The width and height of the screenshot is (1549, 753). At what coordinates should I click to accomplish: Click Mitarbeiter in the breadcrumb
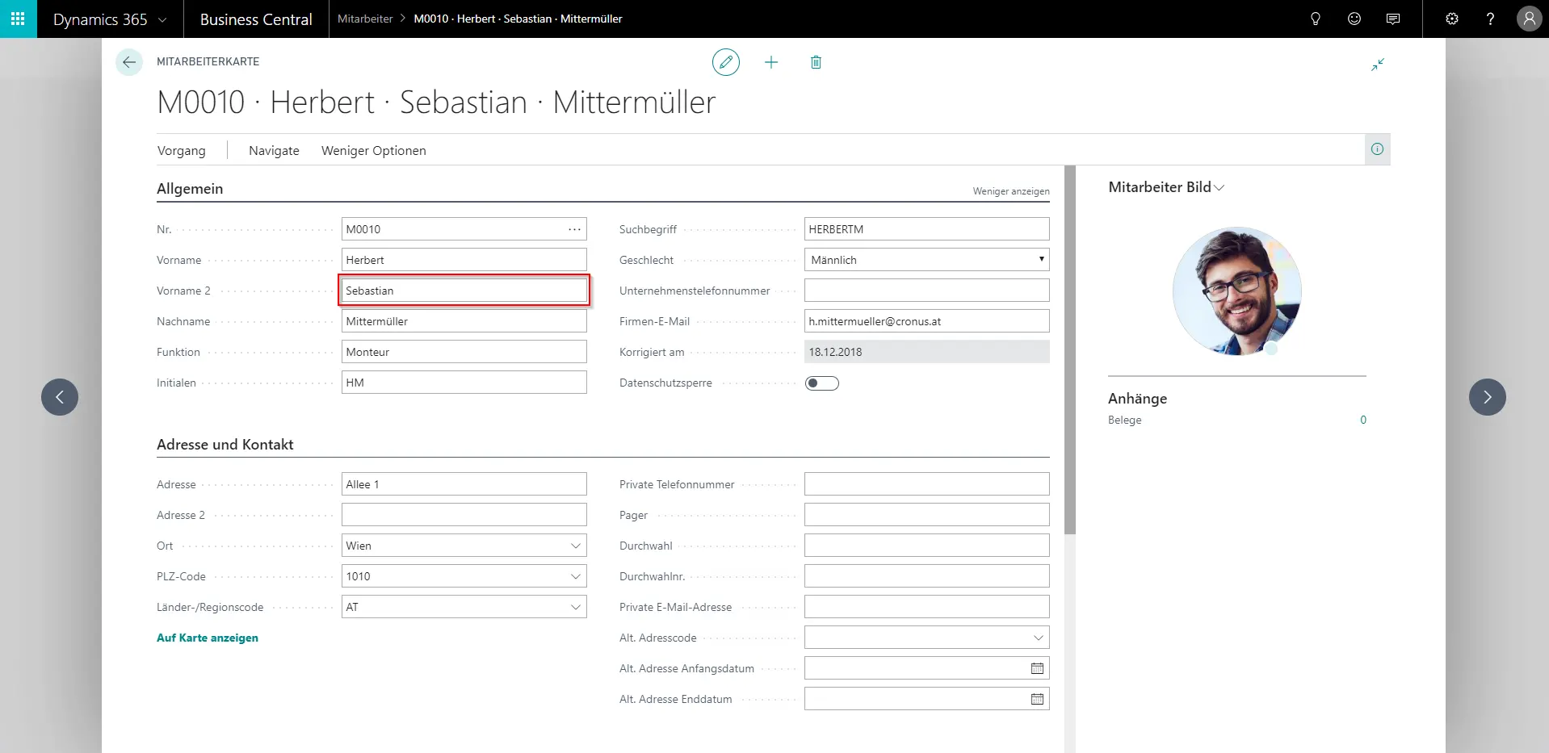pyautogui.click(x=365, y=19)
